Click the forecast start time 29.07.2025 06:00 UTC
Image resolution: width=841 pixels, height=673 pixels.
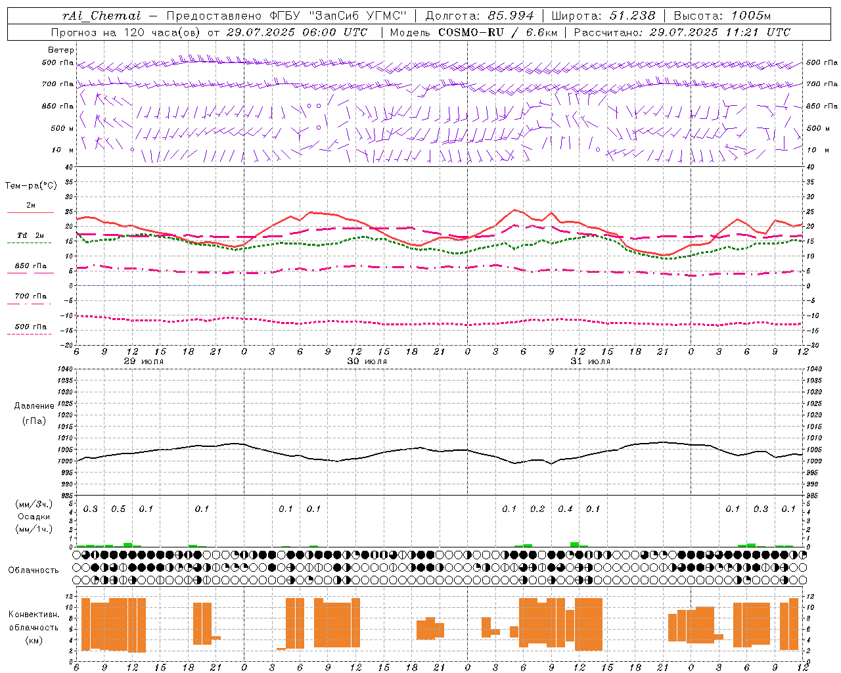[x=296, y=32]
